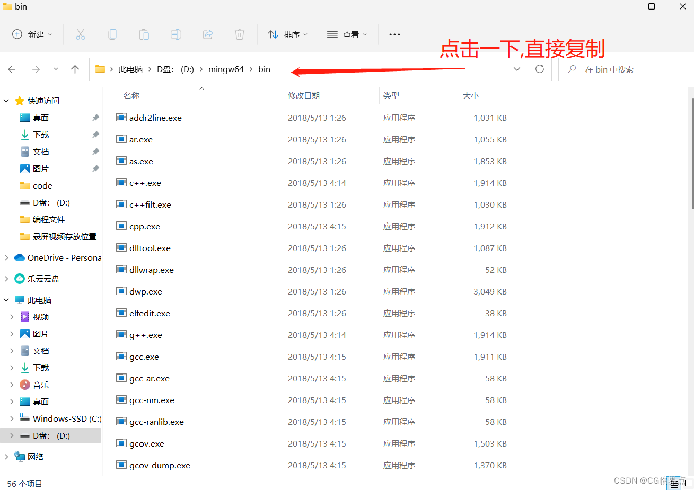Screen dimensions: 694x490
Task: Collapse the 此电脑 tree node
Action: coord(6,300)
